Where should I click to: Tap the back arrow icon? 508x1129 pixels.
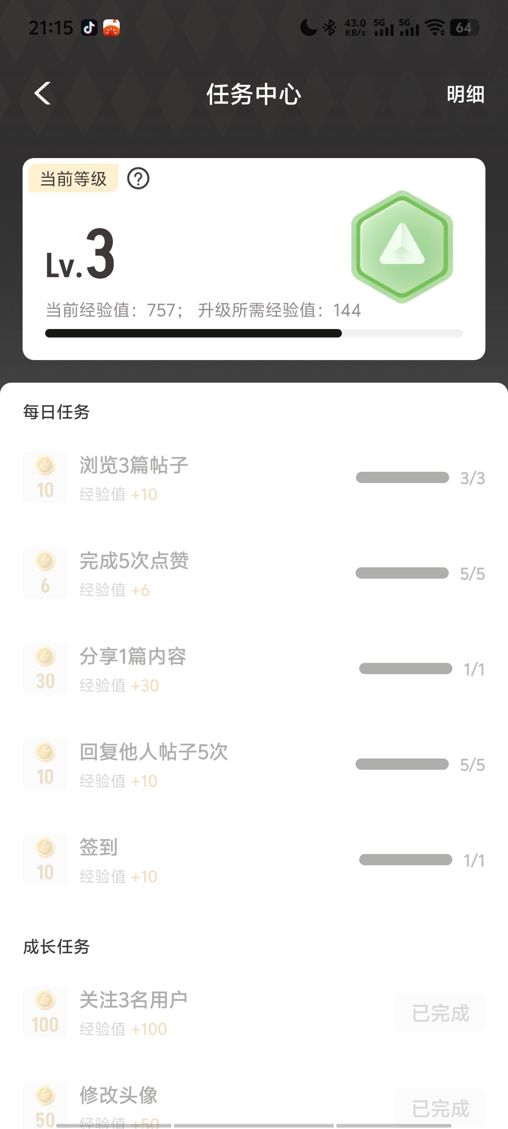click(x=42, y=94)
